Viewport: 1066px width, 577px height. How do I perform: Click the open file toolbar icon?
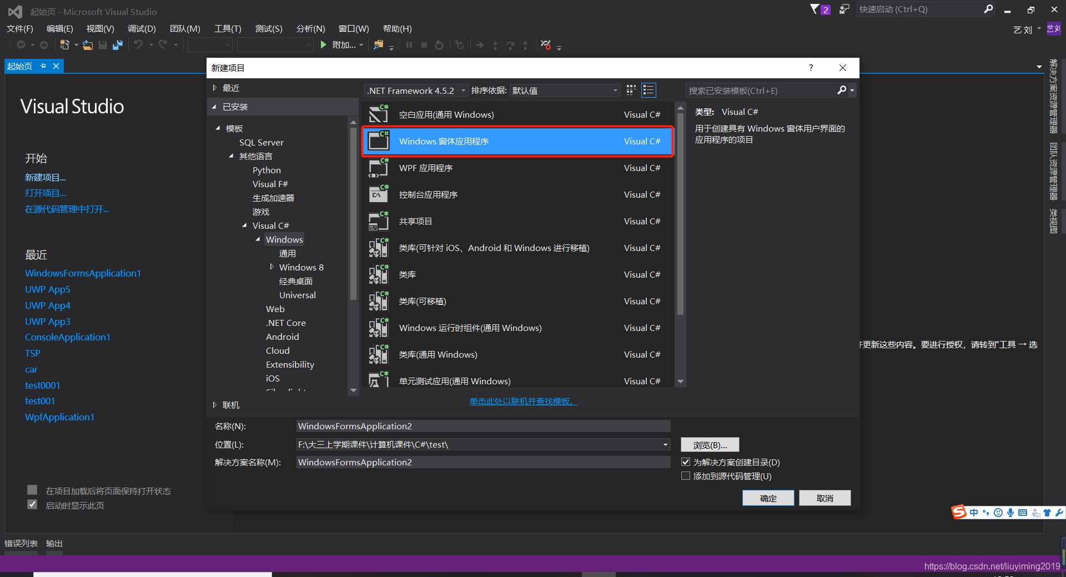pyautogui.click(x=88, y=45)
